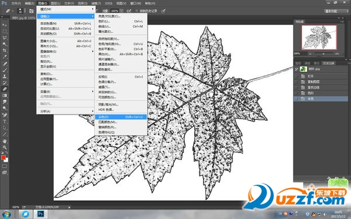Select the Pen tool
This screenshot has height=219, width=351.
pos(5,115)
